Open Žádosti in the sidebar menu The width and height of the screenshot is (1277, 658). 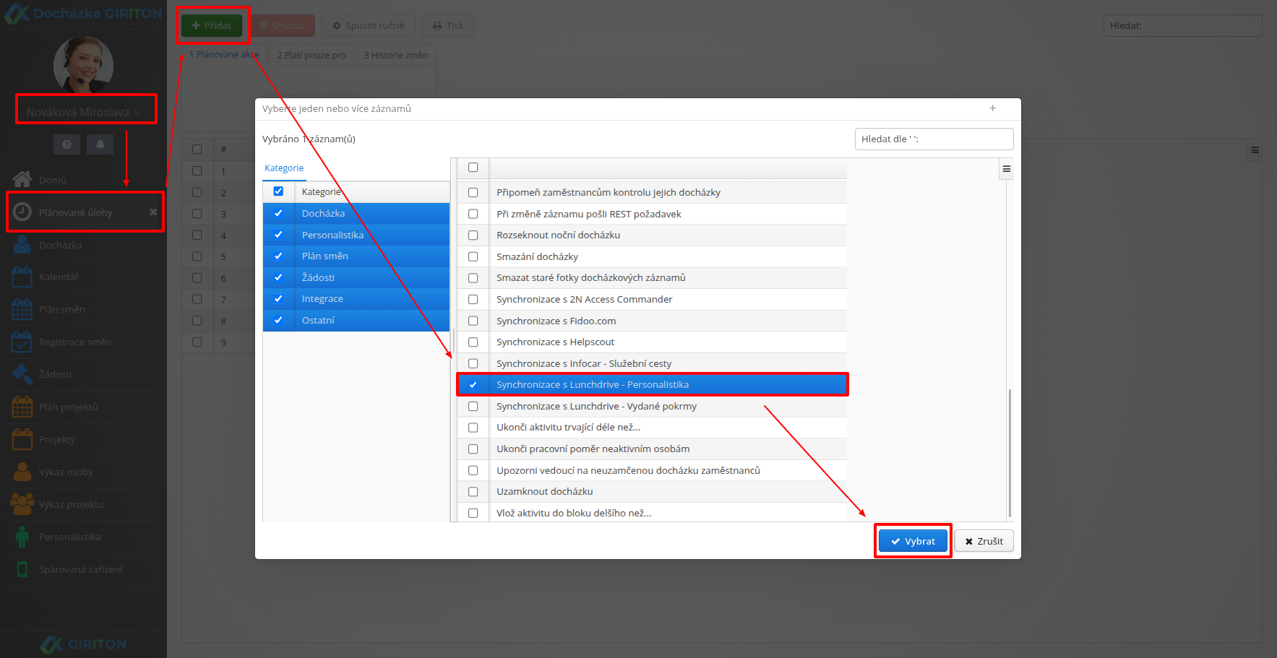[x=55, y=374]
